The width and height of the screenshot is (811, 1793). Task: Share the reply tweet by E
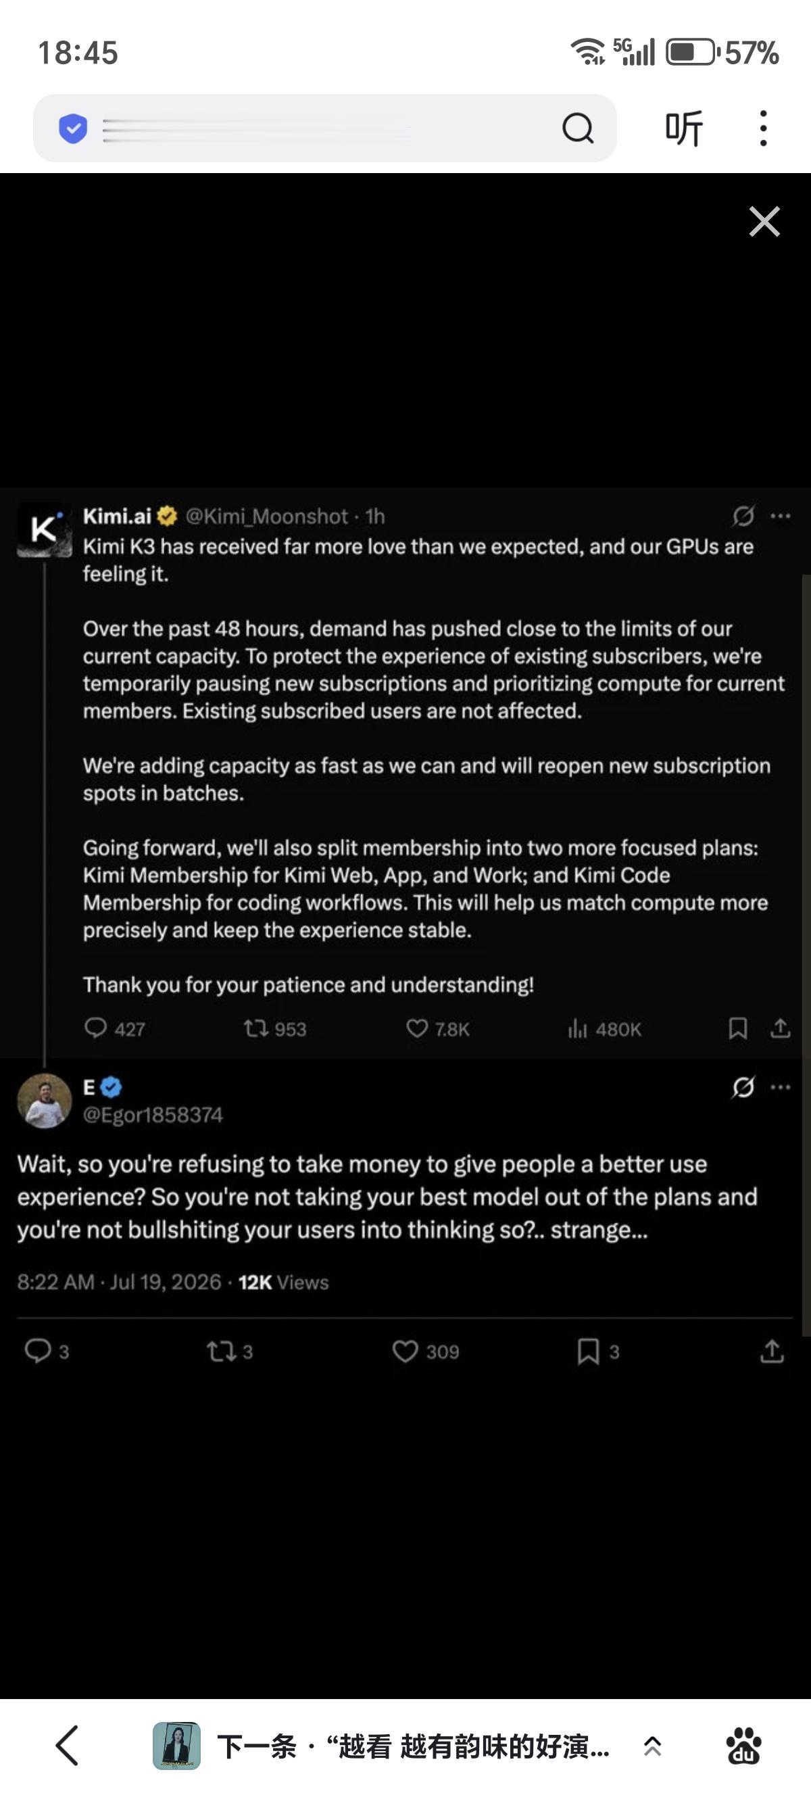771,1351
